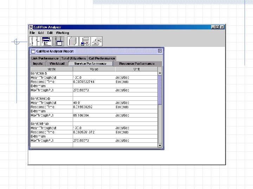The height and width of the screenshot is (189, 253).
Task: Switch to the Call Performance tab
Action: [102, 58]
